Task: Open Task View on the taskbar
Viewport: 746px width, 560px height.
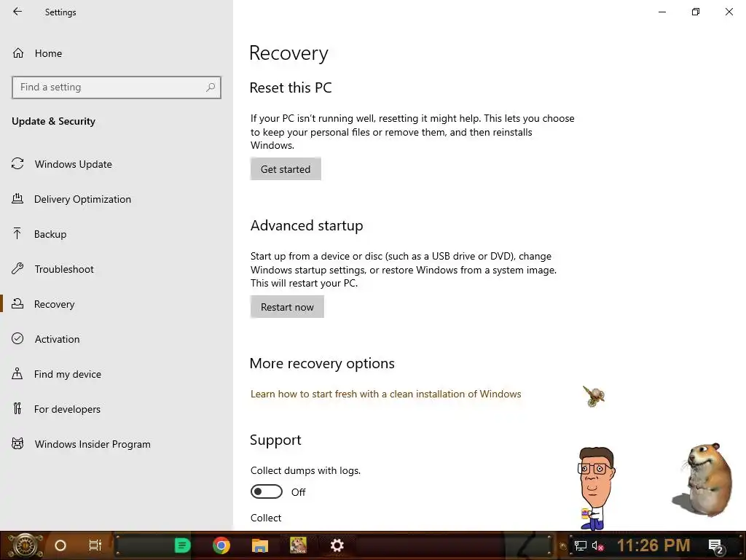Action: point(95,545)
